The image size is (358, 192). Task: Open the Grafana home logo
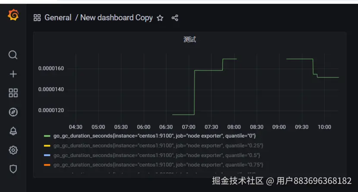pos(13,15)
